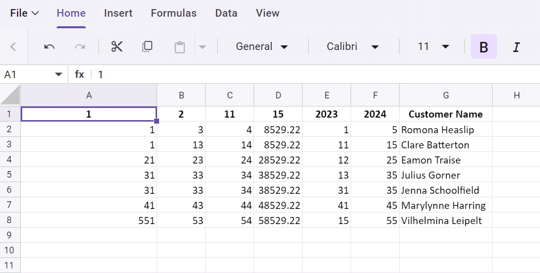Open the font size 11 dropdown

(x=433, y=47)
